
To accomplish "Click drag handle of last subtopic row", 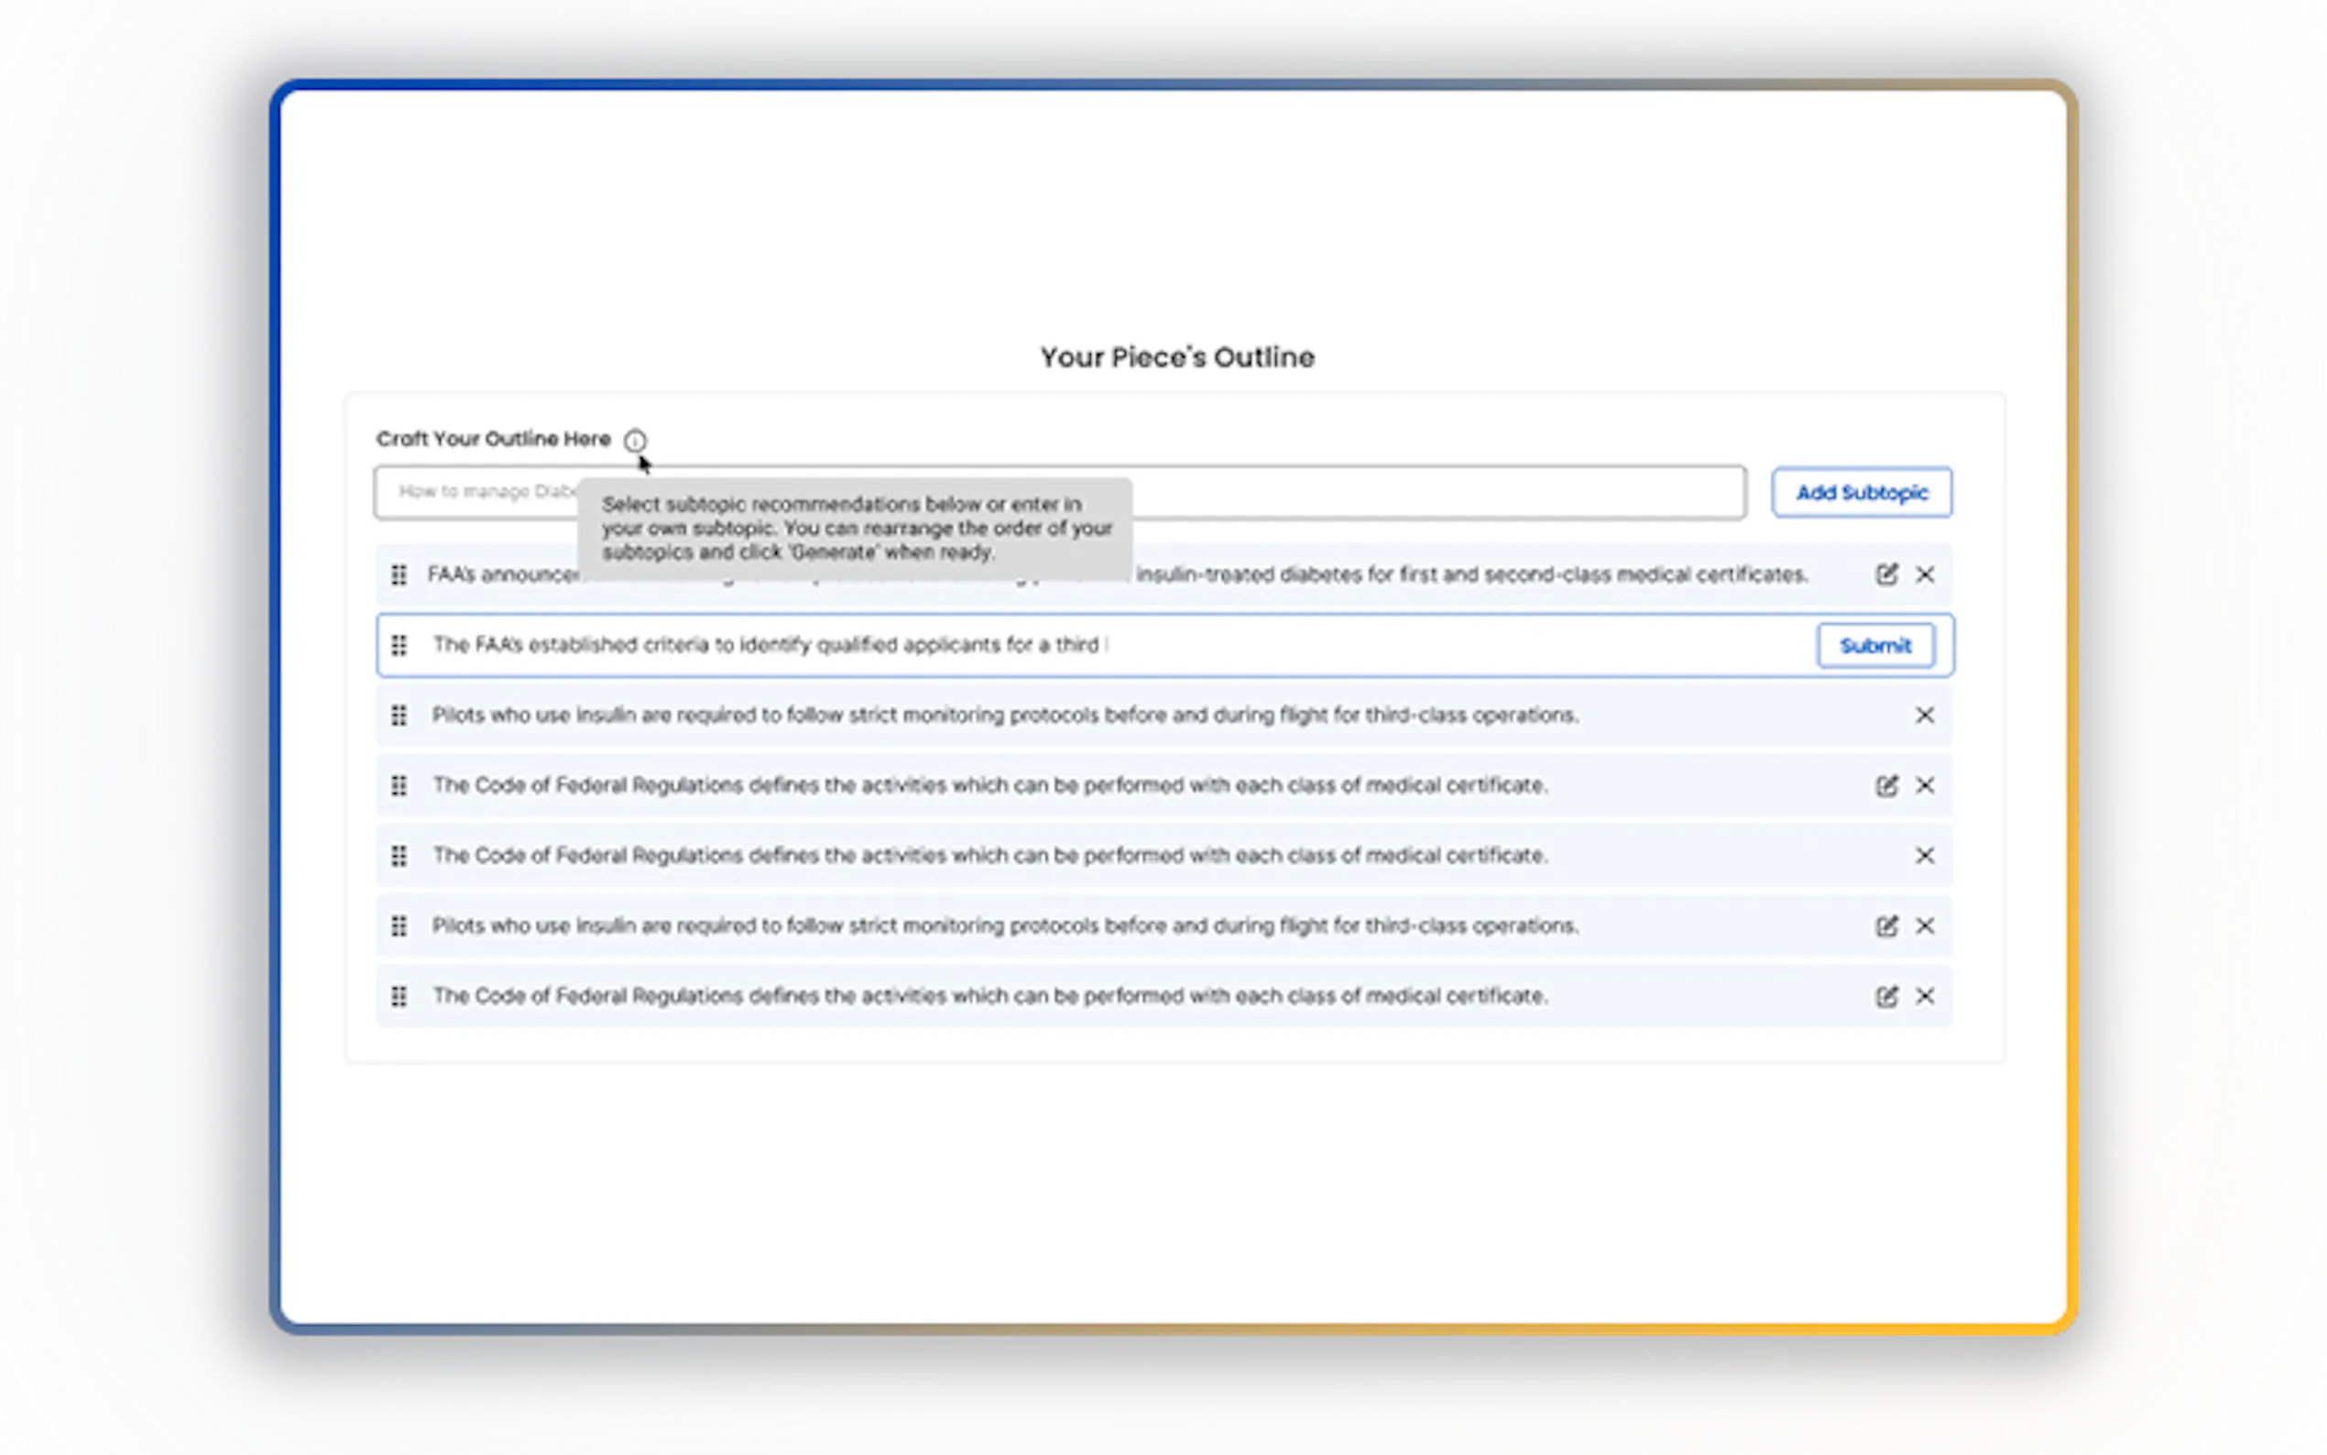I will (399, 996).
